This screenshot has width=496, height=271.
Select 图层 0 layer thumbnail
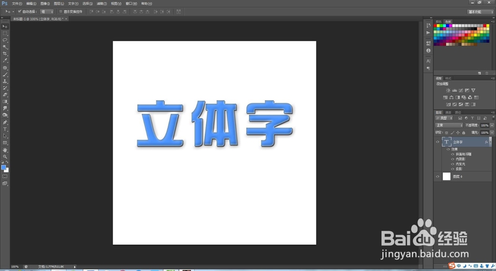pyautogui.click(x=446, y=177)
